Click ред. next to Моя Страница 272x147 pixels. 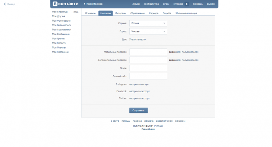pyautogui.click(x=76, y=12)
